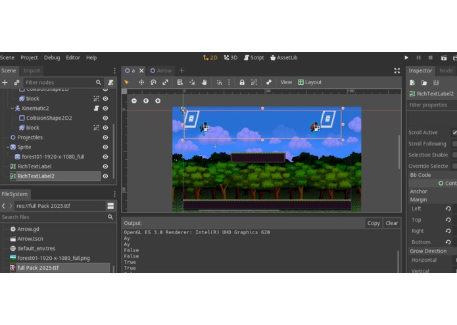Close the 'a' scene tab

pos(141,70)
